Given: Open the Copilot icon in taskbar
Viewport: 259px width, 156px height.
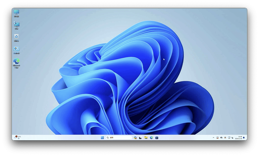Looking at the screenshot, I should click(x=135, y=138).
